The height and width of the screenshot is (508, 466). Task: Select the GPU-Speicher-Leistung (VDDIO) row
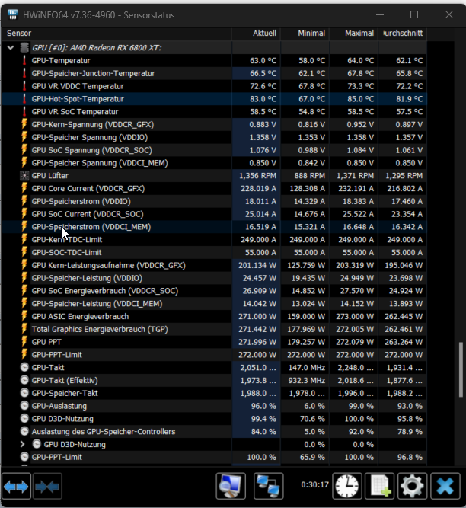click(x=214, y=278)
